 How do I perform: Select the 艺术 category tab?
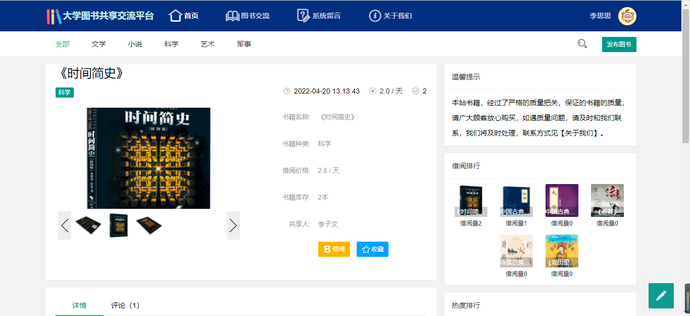pos(208,44)
